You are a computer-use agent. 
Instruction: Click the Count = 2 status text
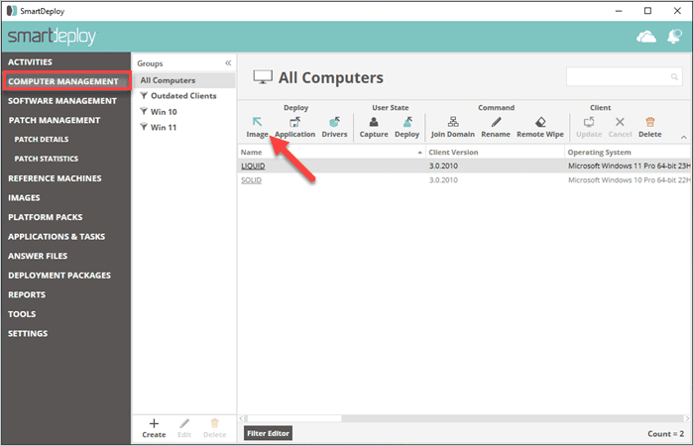pyautogui.click(x=665, y=434)
